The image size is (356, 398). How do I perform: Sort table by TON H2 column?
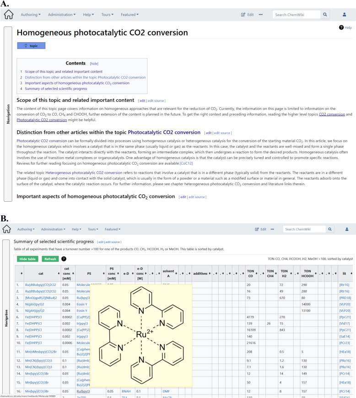click(x=291, y=273)
